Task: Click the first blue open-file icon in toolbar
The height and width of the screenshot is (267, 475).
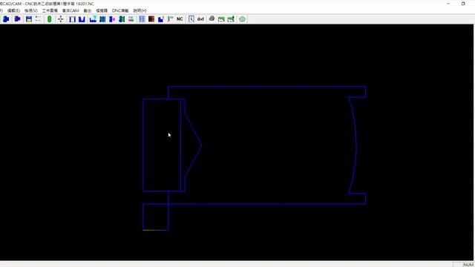Action: pos(6,19)
